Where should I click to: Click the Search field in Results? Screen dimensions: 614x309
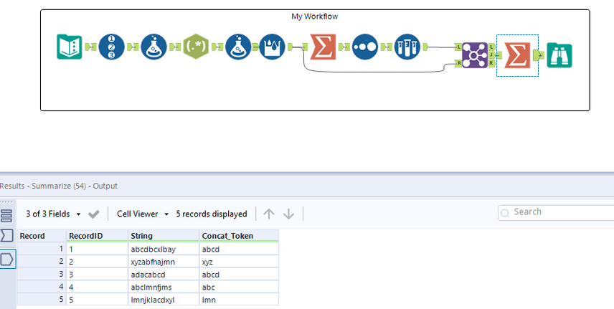click(x=556, y=212)
